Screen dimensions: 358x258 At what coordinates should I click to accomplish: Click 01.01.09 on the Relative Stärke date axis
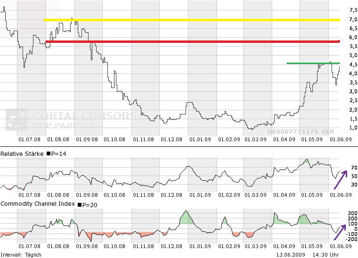200,195
